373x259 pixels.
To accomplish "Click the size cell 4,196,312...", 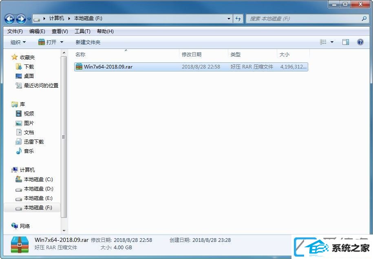I will [x=293, y=66].
